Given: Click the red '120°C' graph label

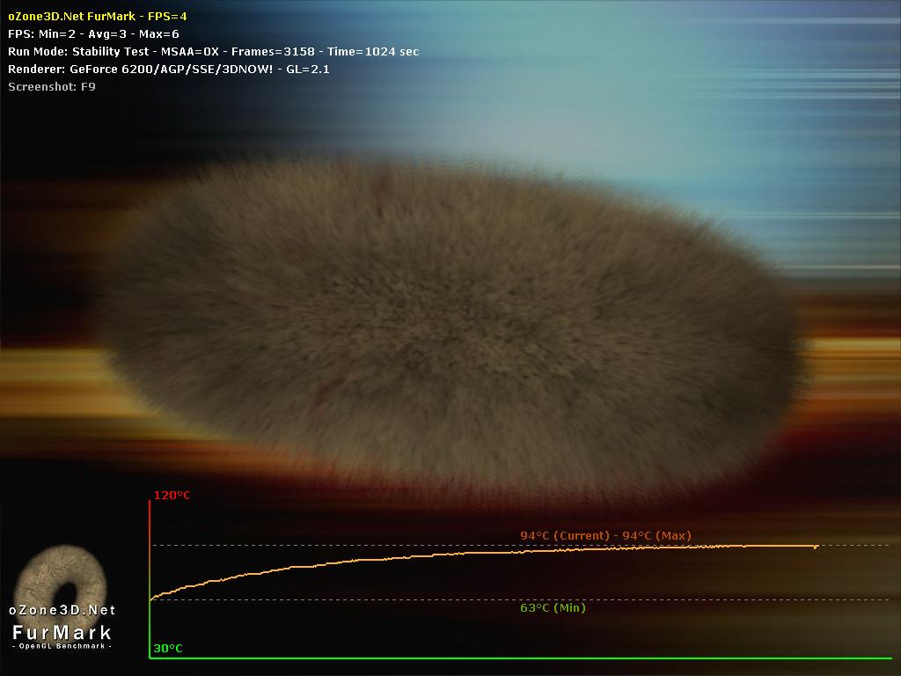Looking at the screenshot, I should tap(172, 496).
